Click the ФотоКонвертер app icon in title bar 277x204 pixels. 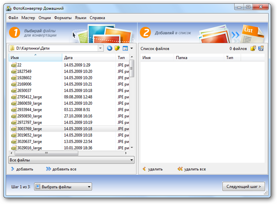[8, 8]
